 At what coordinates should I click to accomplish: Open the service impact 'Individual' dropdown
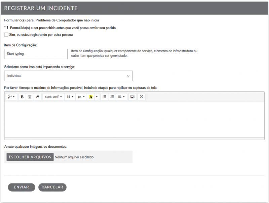[68, 76]
